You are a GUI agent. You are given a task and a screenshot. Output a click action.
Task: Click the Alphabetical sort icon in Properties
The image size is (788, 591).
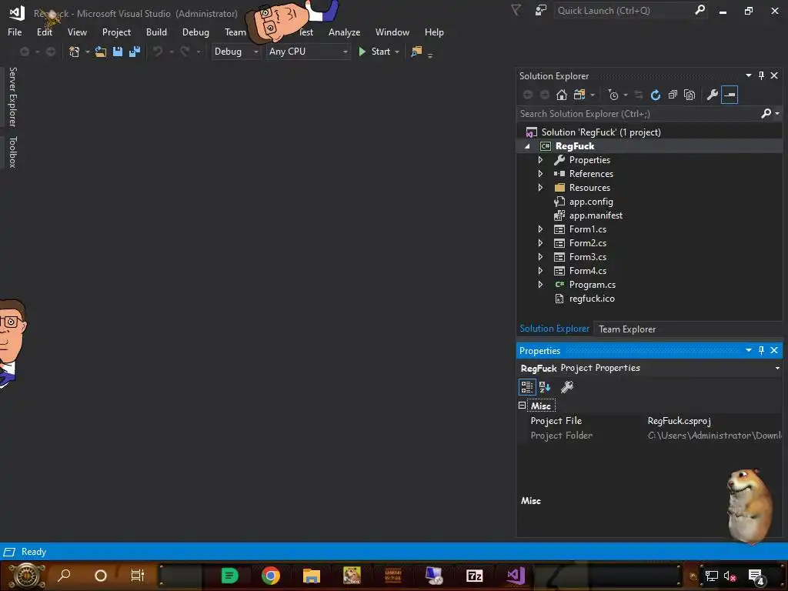(545, 387)
